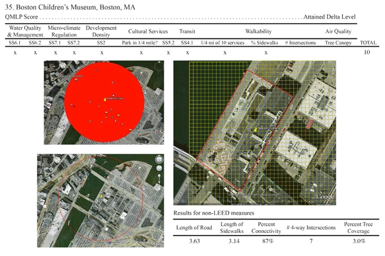Click the 'Length of Road' column header
This screenshot has height=256, width=385.
(x=194, y=228)
